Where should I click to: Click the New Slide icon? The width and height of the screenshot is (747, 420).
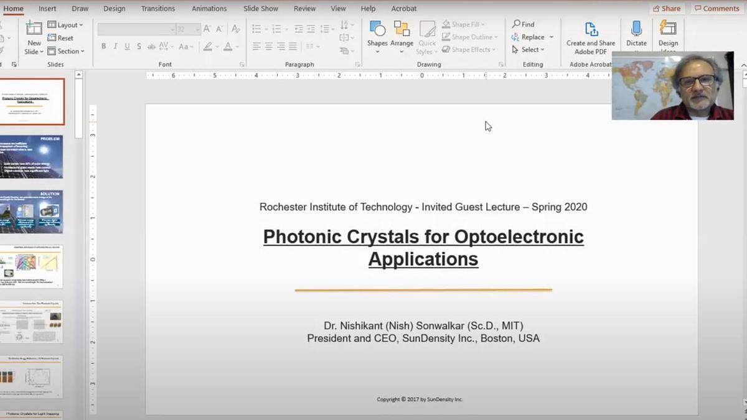pyautogui.click(x=34, y=29)
